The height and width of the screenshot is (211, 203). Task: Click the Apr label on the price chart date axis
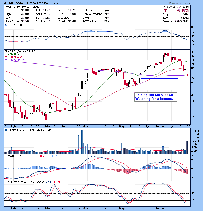tap(86, 126)
